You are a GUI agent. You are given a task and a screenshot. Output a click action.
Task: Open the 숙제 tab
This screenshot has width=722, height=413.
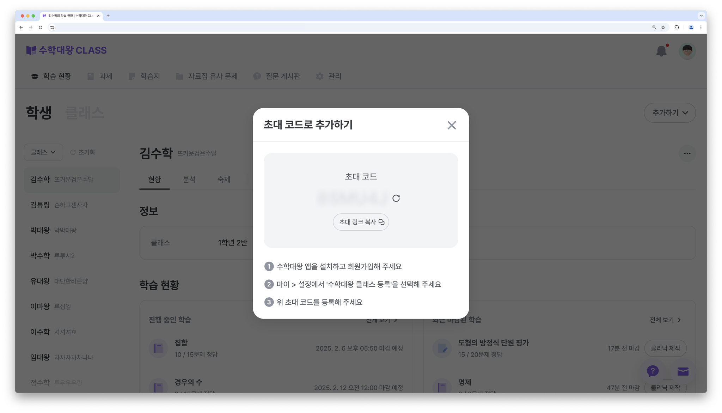(x=224, y=180)
